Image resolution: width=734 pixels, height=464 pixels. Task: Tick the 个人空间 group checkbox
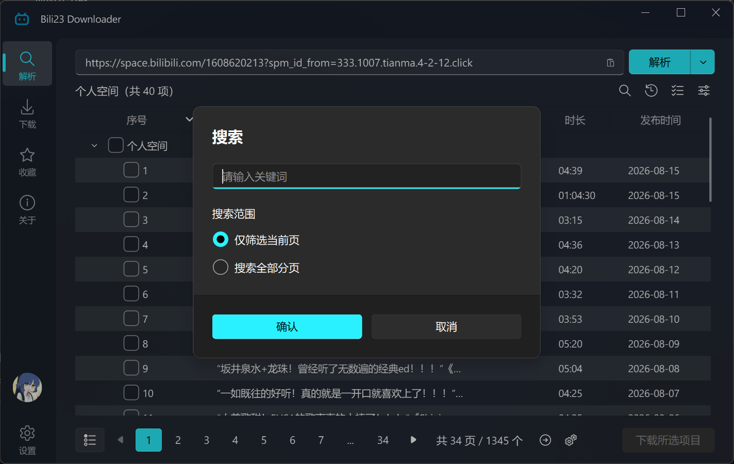pos(116,145)
